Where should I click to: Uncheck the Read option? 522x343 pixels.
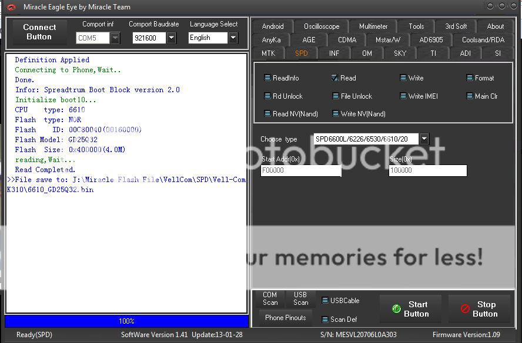point(335,78)
